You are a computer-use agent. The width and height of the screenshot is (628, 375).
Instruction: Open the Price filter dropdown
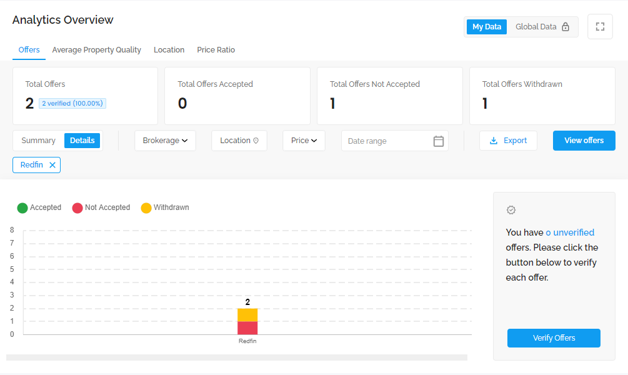click(304, 141)
